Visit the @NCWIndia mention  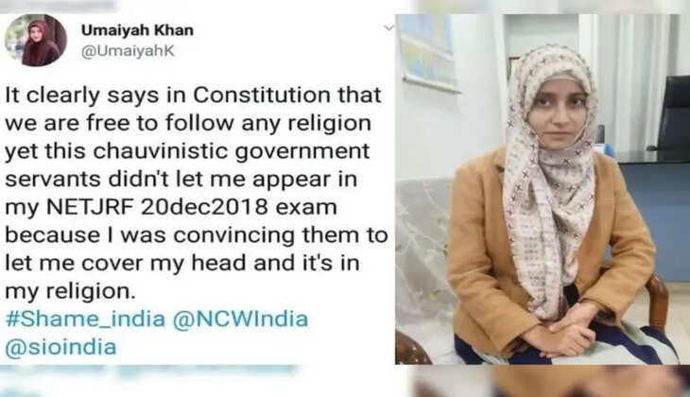240,319
